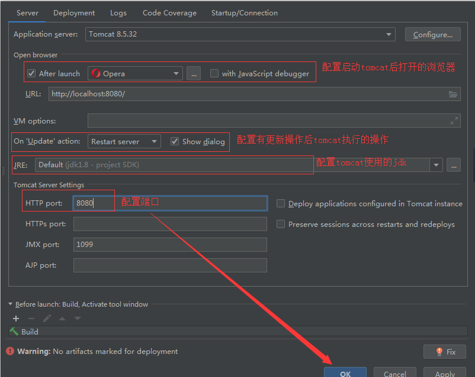The width and height of the screenshot is (475, 377).
Task: Click the VM options input field
Action: (x=274, y=121)
